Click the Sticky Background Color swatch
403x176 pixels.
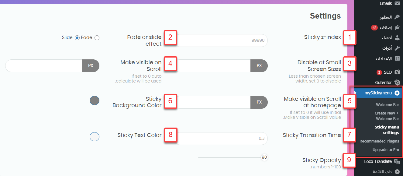point(95,100)
